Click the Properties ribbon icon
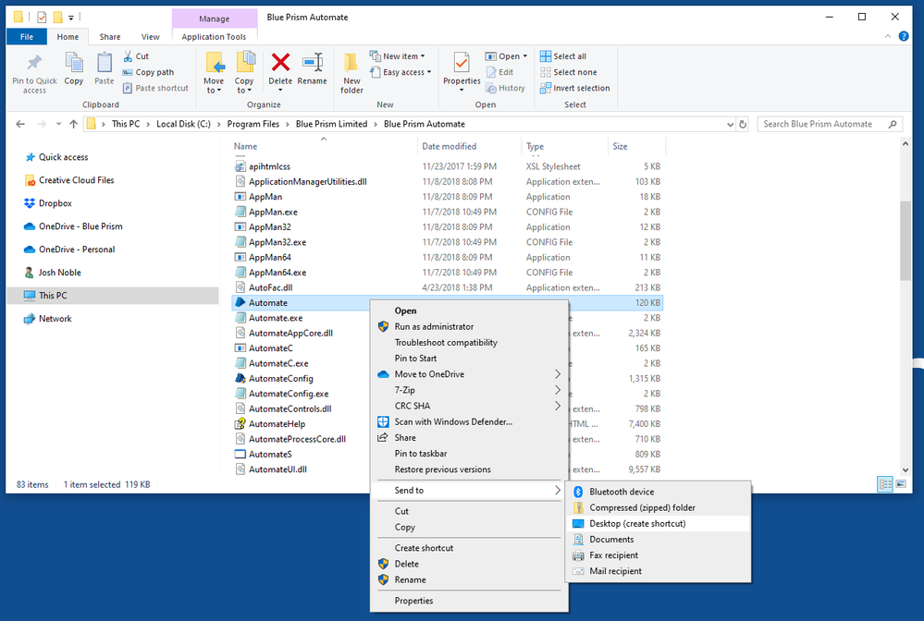This screenshot has width=924, height=621. [462, 63]
